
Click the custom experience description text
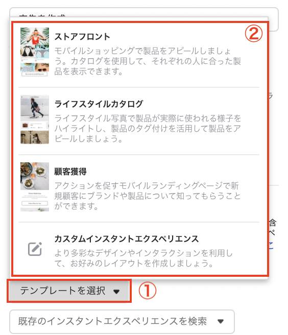143,258
